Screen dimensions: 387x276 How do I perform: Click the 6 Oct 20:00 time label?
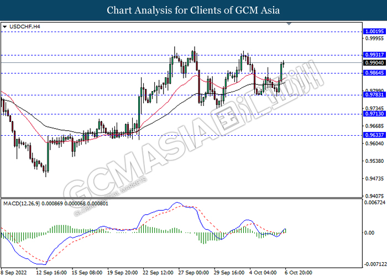click(x=299, y=273)
